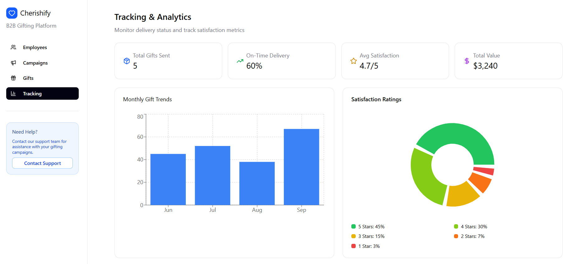Click the Tracking bar chart icon
581x264 pixels.
tap(13, 93)
